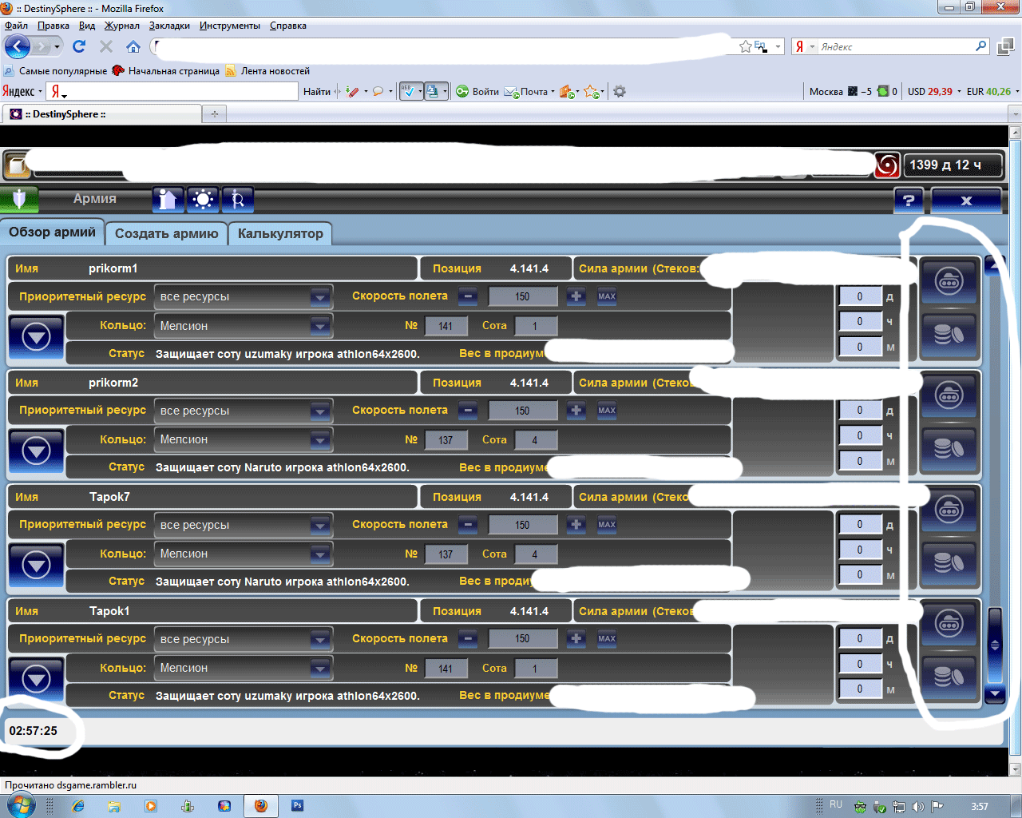The image size is (1022, 818).
Task: Click the red spiral icon near timer
Action: 886,165
